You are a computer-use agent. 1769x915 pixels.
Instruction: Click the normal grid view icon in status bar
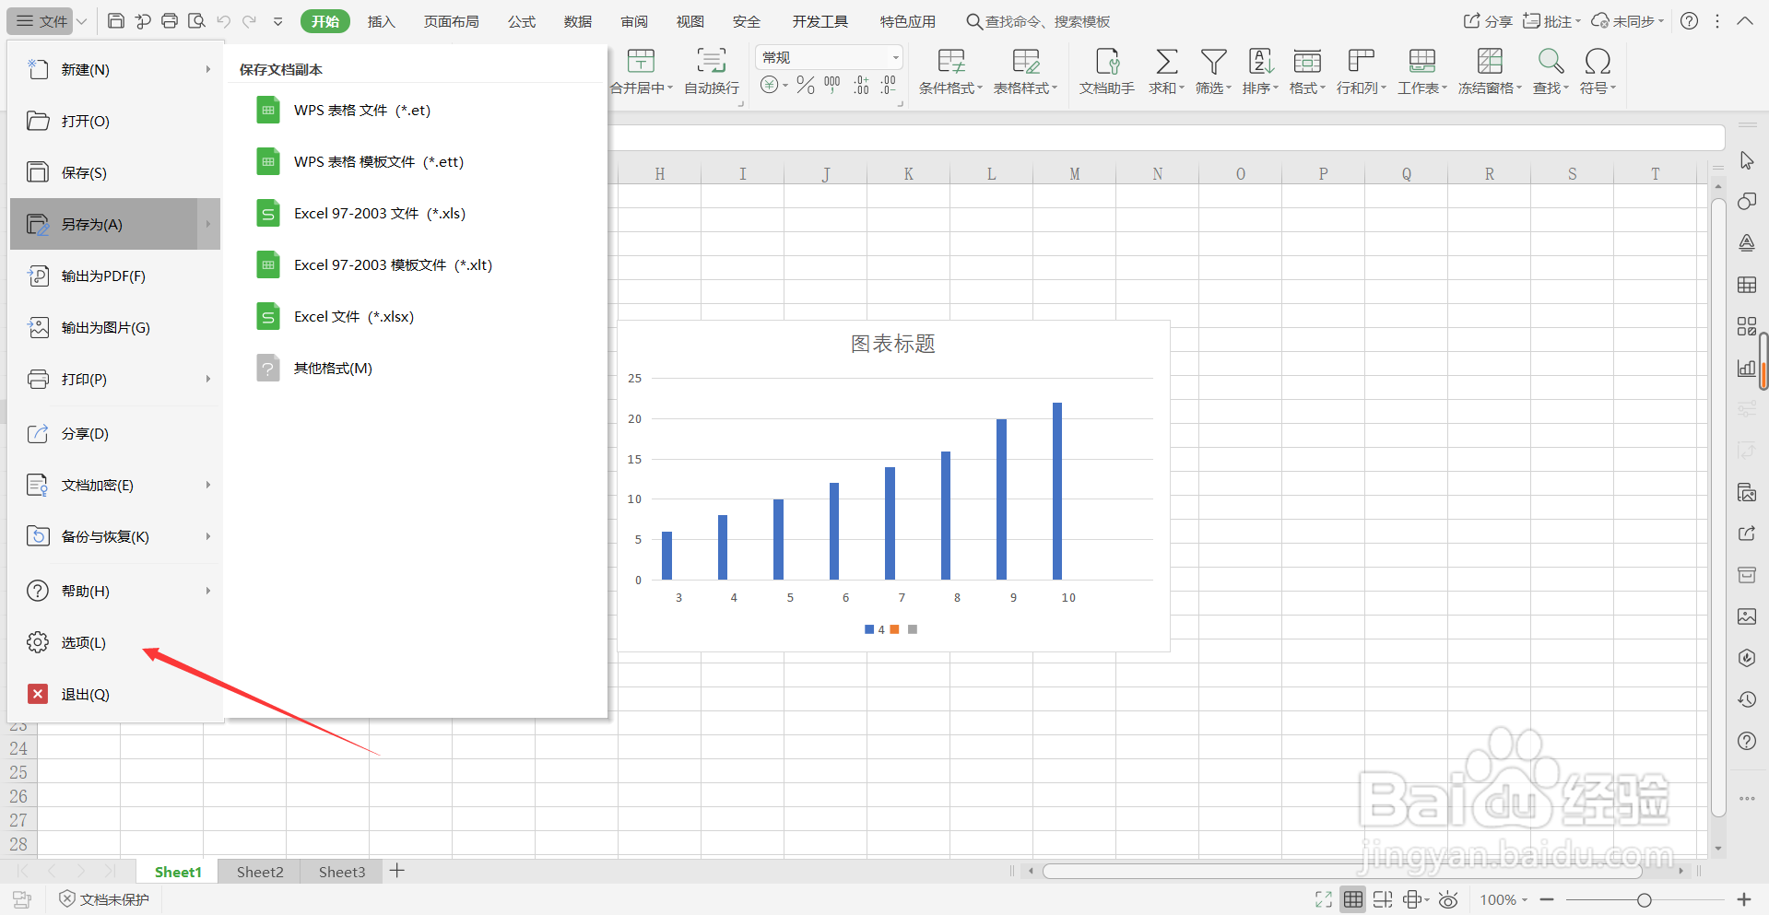(1352, 899)
